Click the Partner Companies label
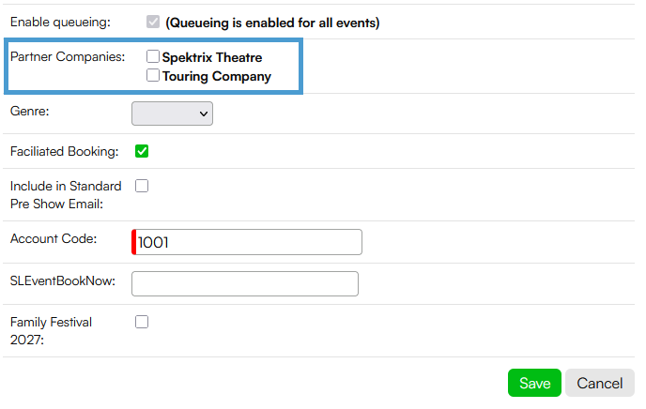The image size is (646, 409). 68,57
